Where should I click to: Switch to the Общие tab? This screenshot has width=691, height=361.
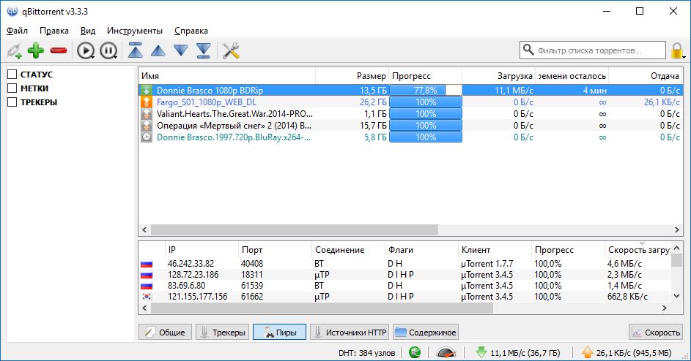click(x=166, y=332)
